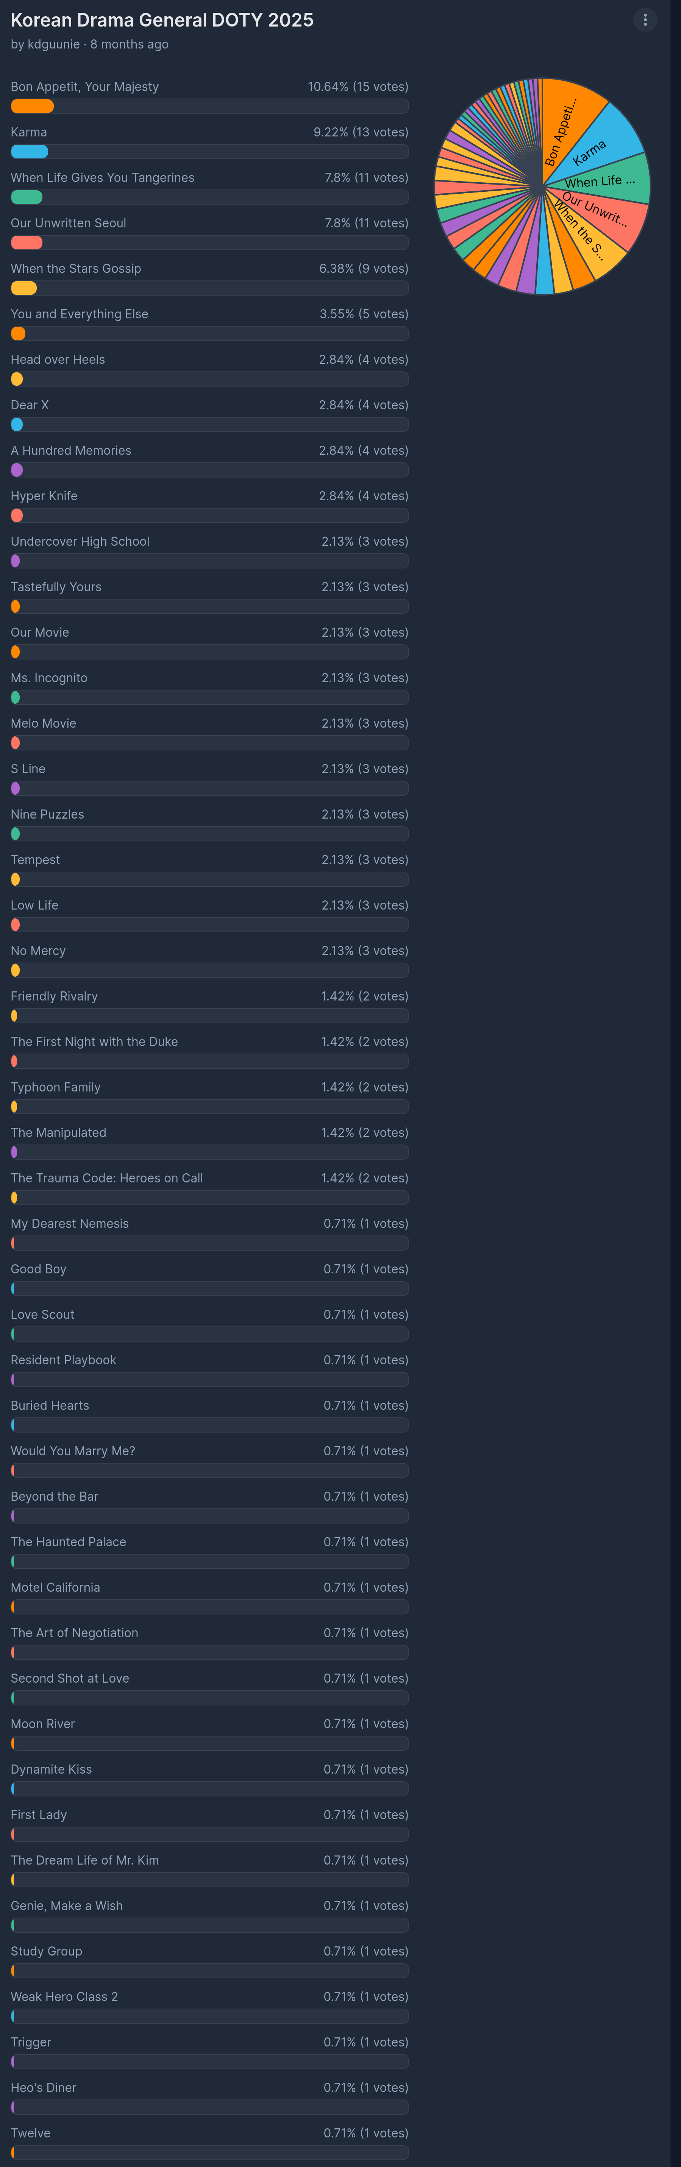The width and height of the screenshot is (681, 2167).
Task: Open the three-dot options menu
Action: pyautogui.click(x=645, y=19)
